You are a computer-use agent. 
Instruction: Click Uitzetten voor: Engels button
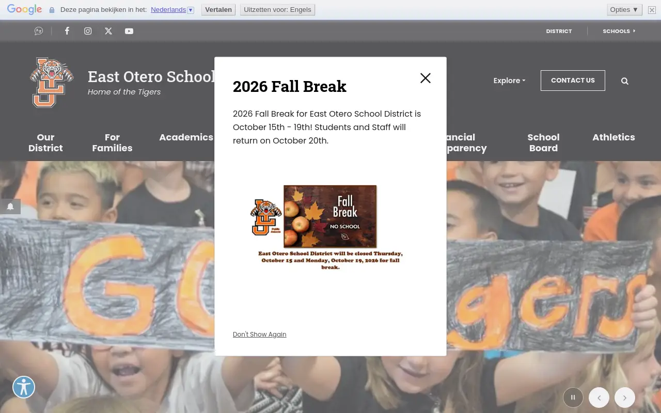point(277,10)
